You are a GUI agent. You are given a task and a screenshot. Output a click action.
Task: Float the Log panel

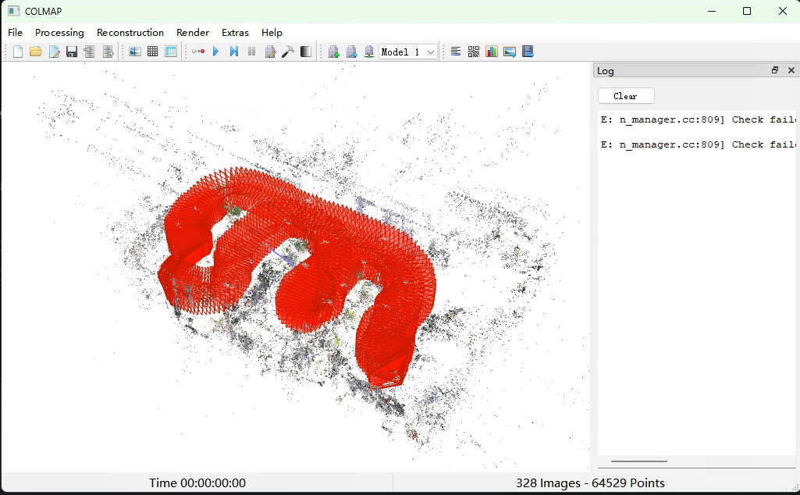775,70
